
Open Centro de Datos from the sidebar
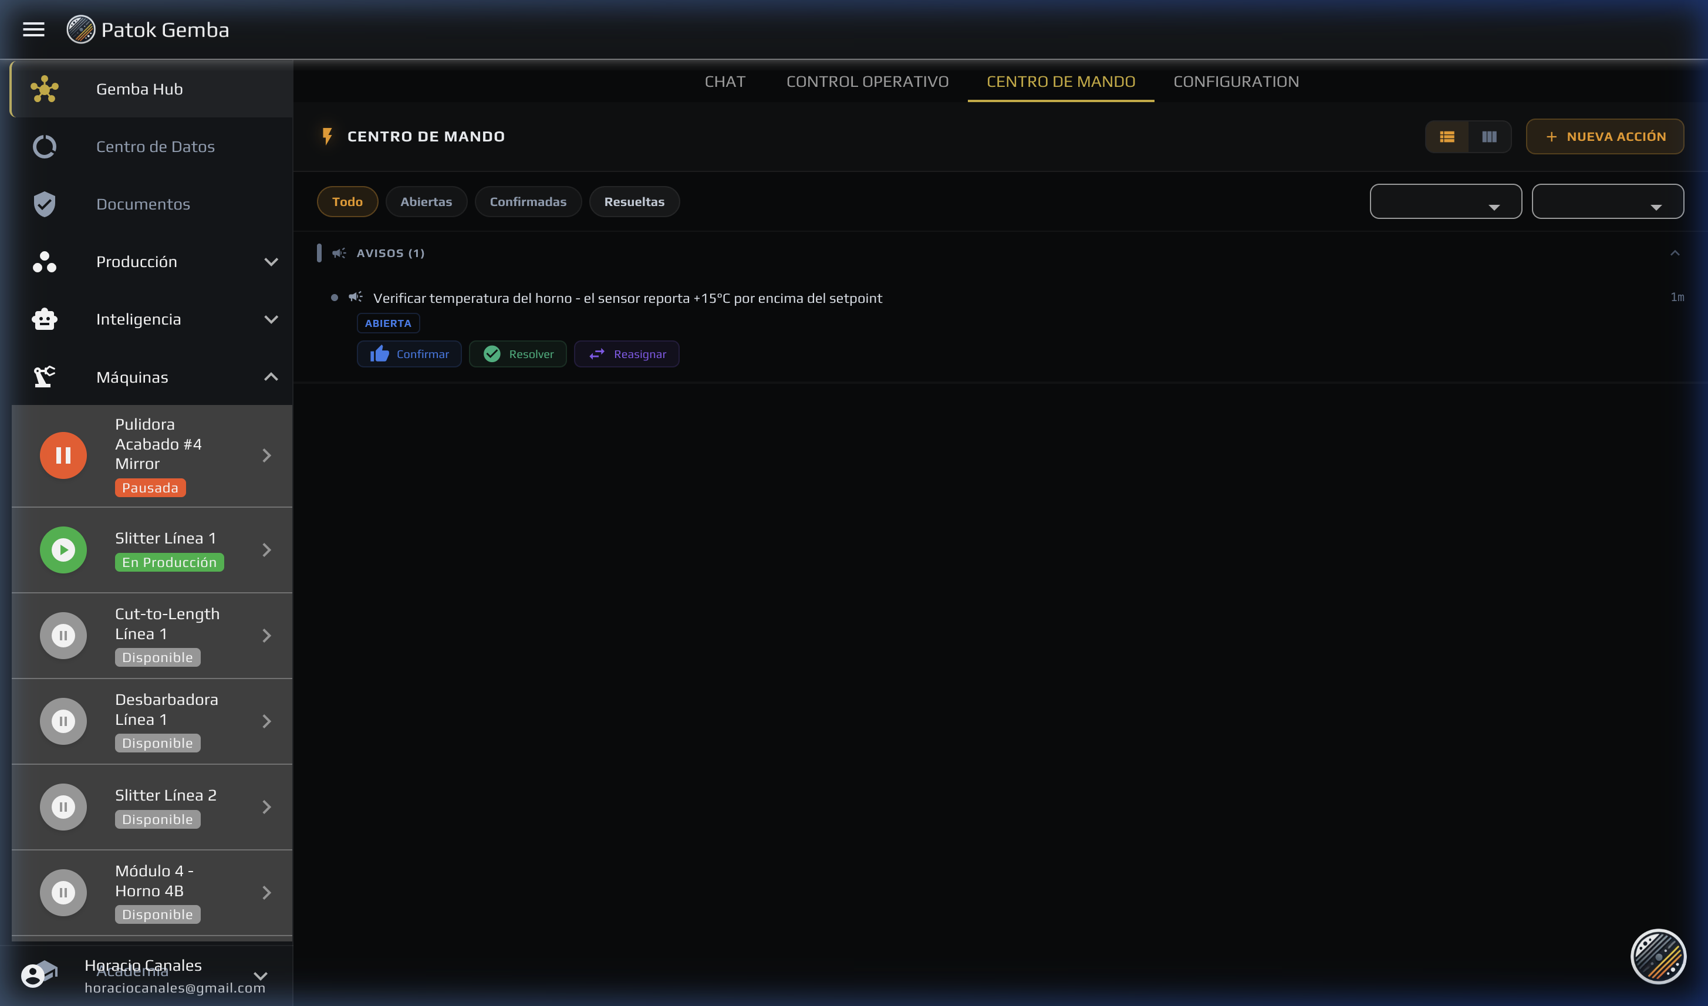pos(155,146)
